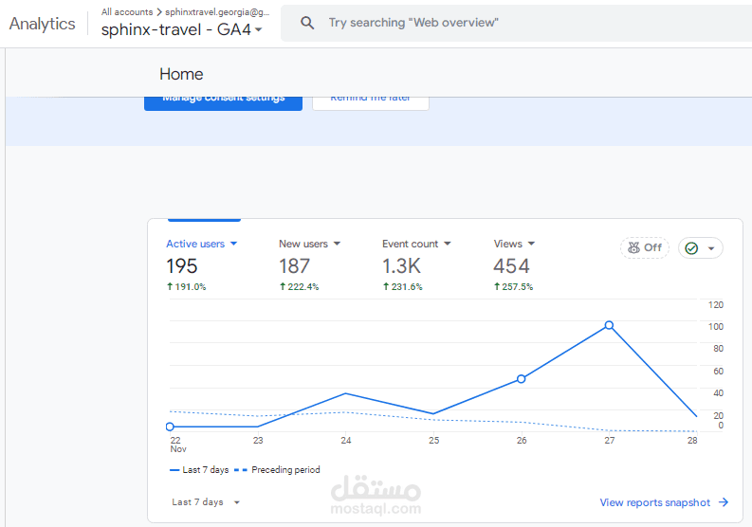Toggle the Insights annotations Off chip

(645, 248)
